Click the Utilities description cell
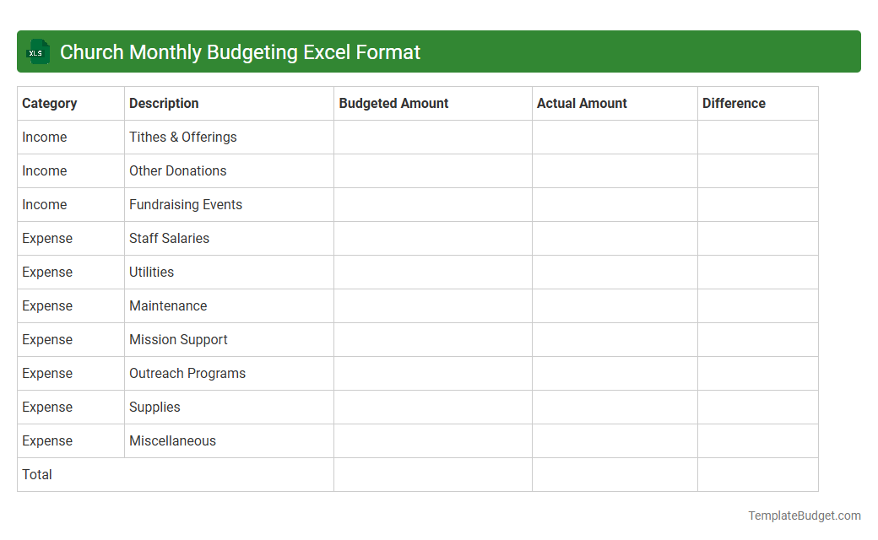 click(151, 272)
